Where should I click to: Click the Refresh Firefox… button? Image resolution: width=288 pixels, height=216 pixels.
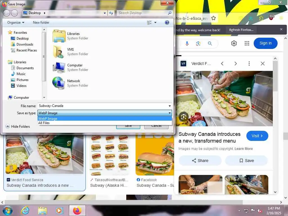(241, 30)
